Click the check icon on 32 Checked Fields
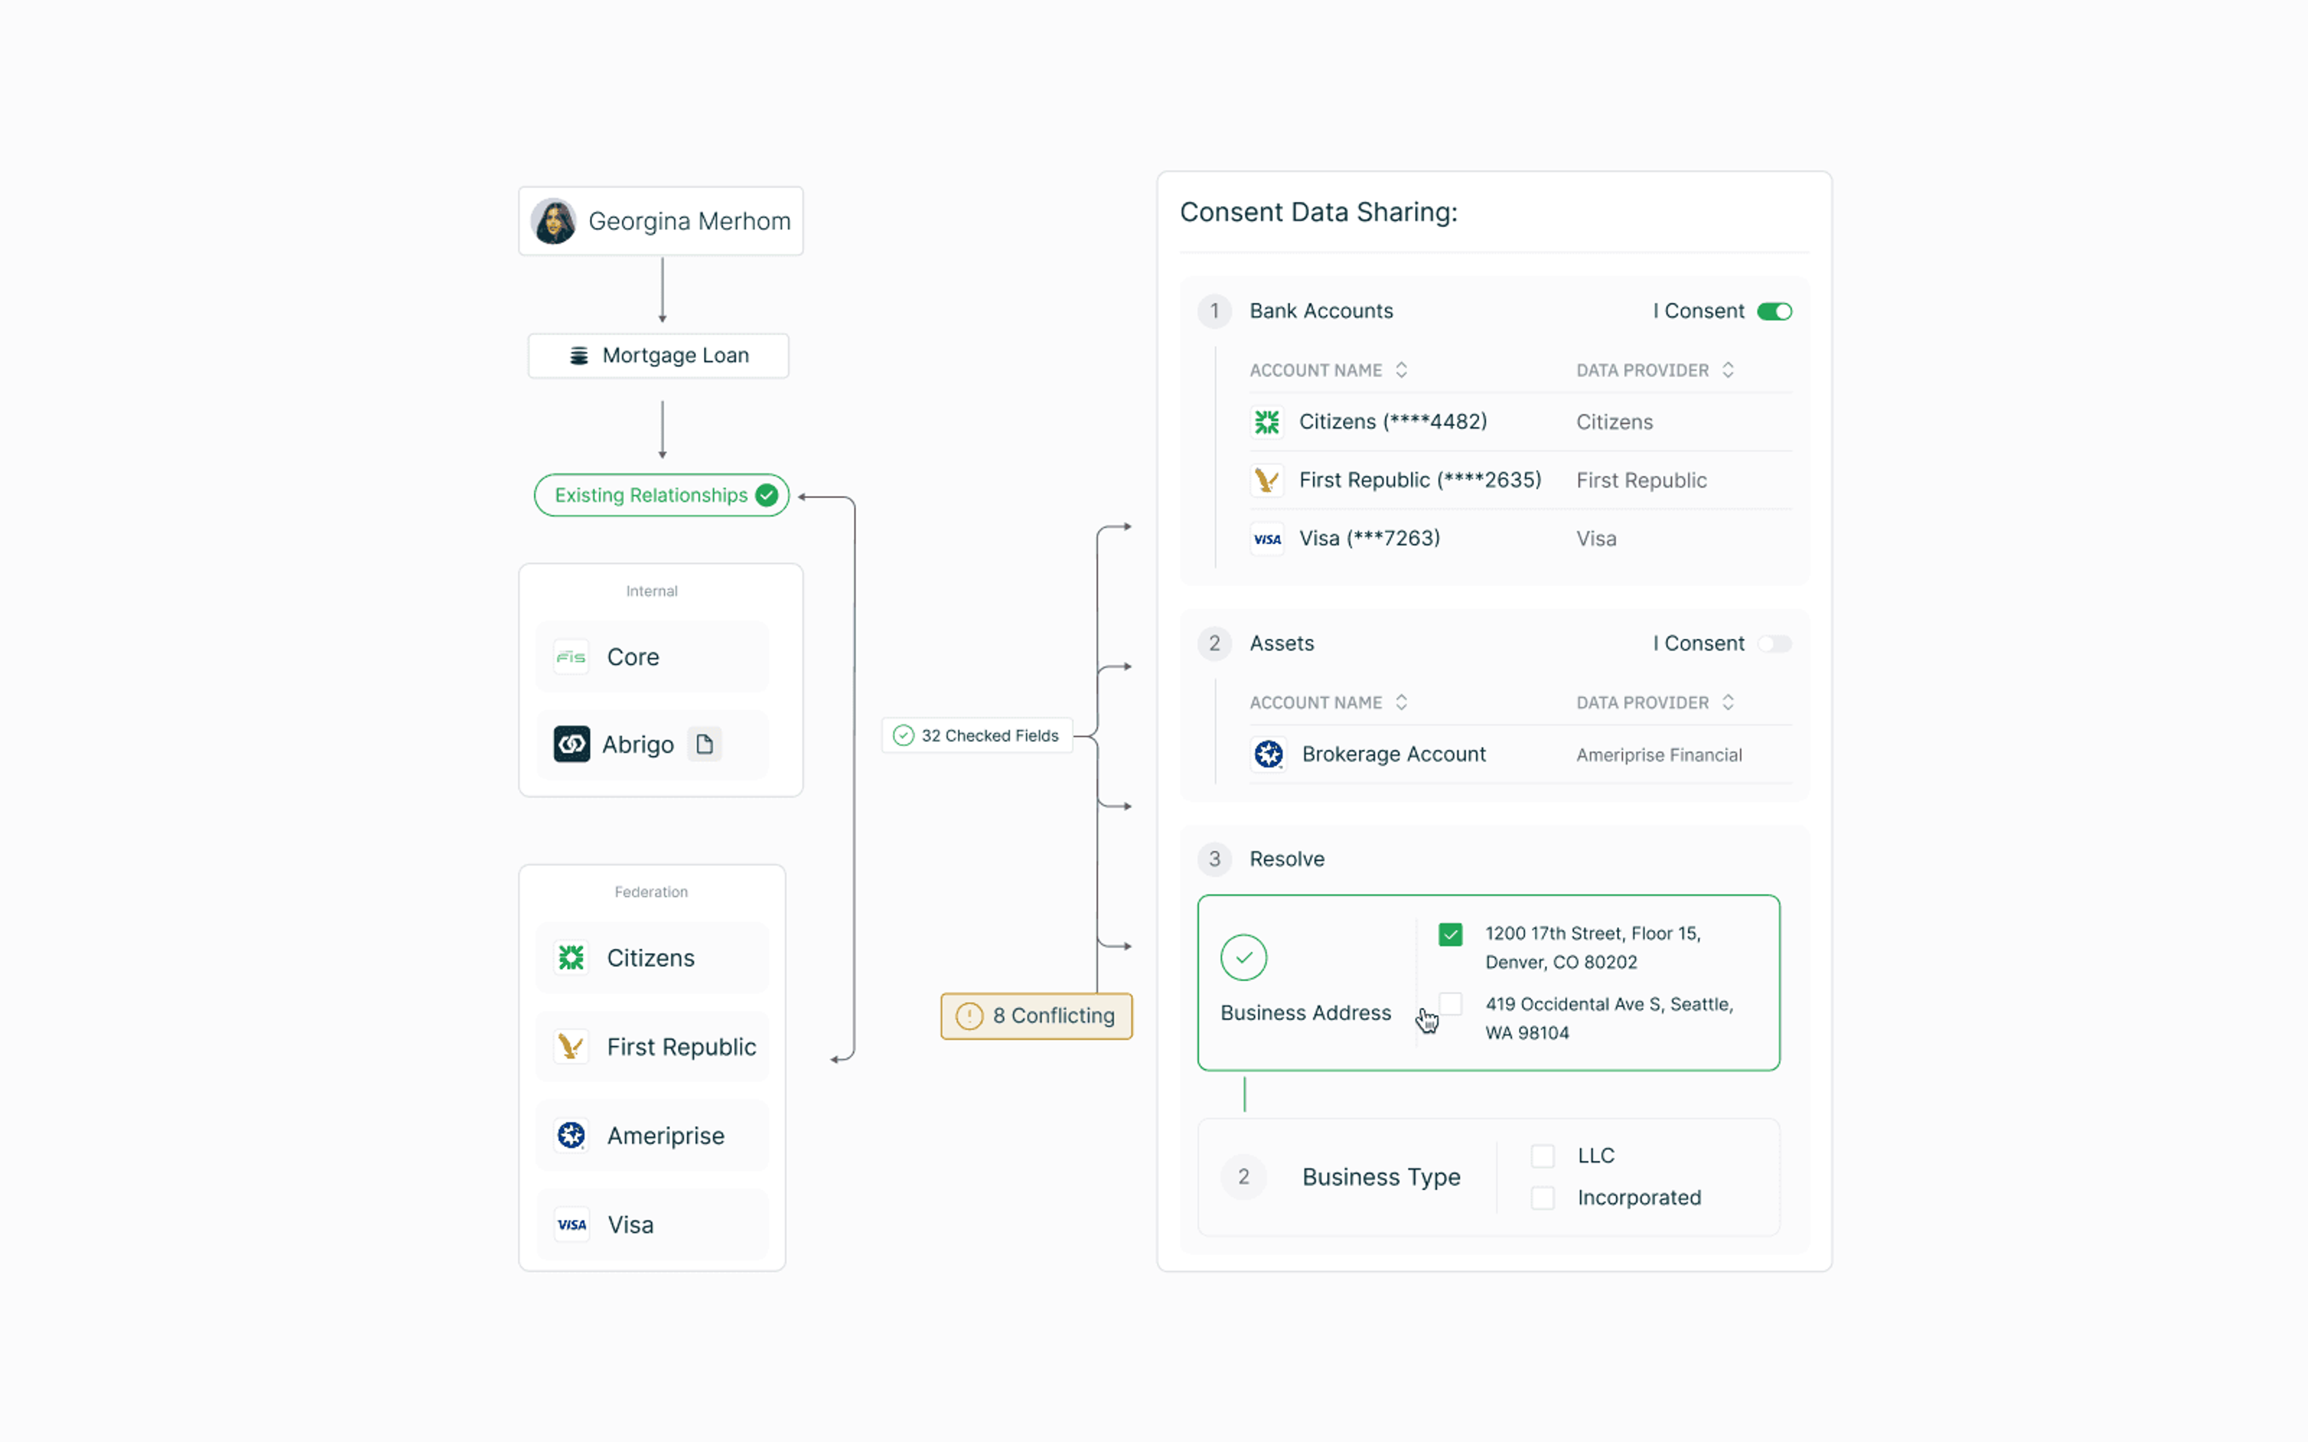The height and width of the screenshot is (1442, 2308). 903,735
